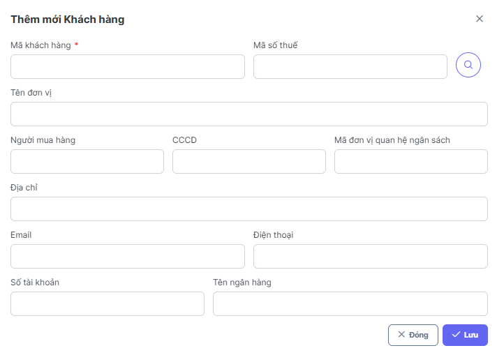Image resolution: width=497 pixels, height=362 pixels.
Task: Click the red required asterisk
Action: [76, 45]
